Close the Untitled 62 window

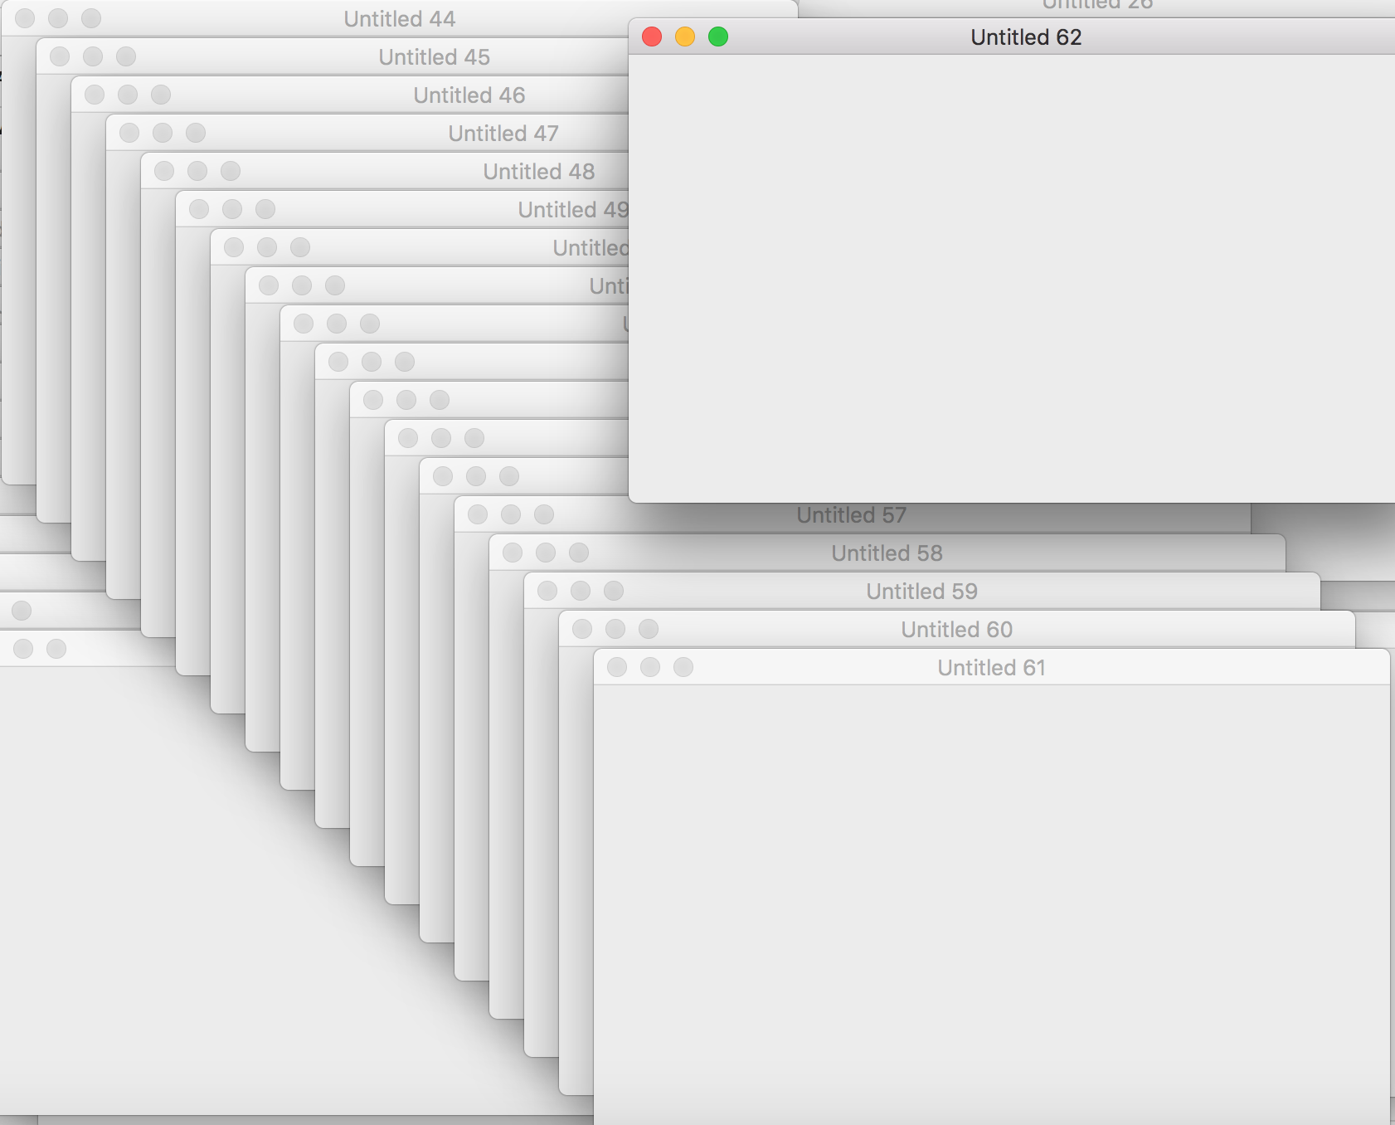652,37
